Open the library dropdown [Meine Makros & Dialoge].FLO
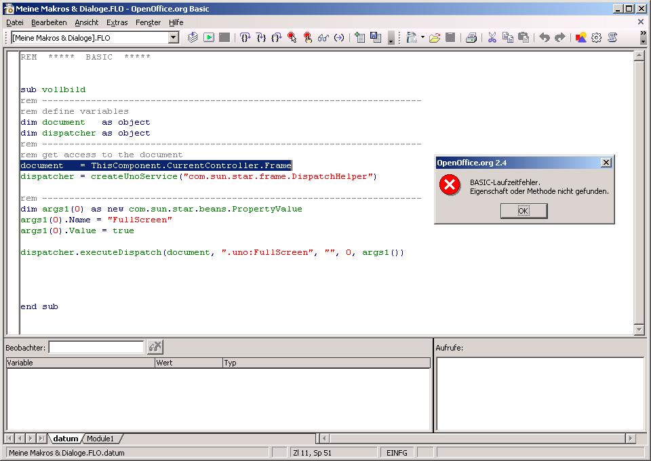This screenshot has width=651, height=461. point(174,38)
